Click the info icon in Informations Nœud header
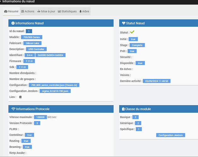This screenshot has width=198, height=157. (13, 23)
